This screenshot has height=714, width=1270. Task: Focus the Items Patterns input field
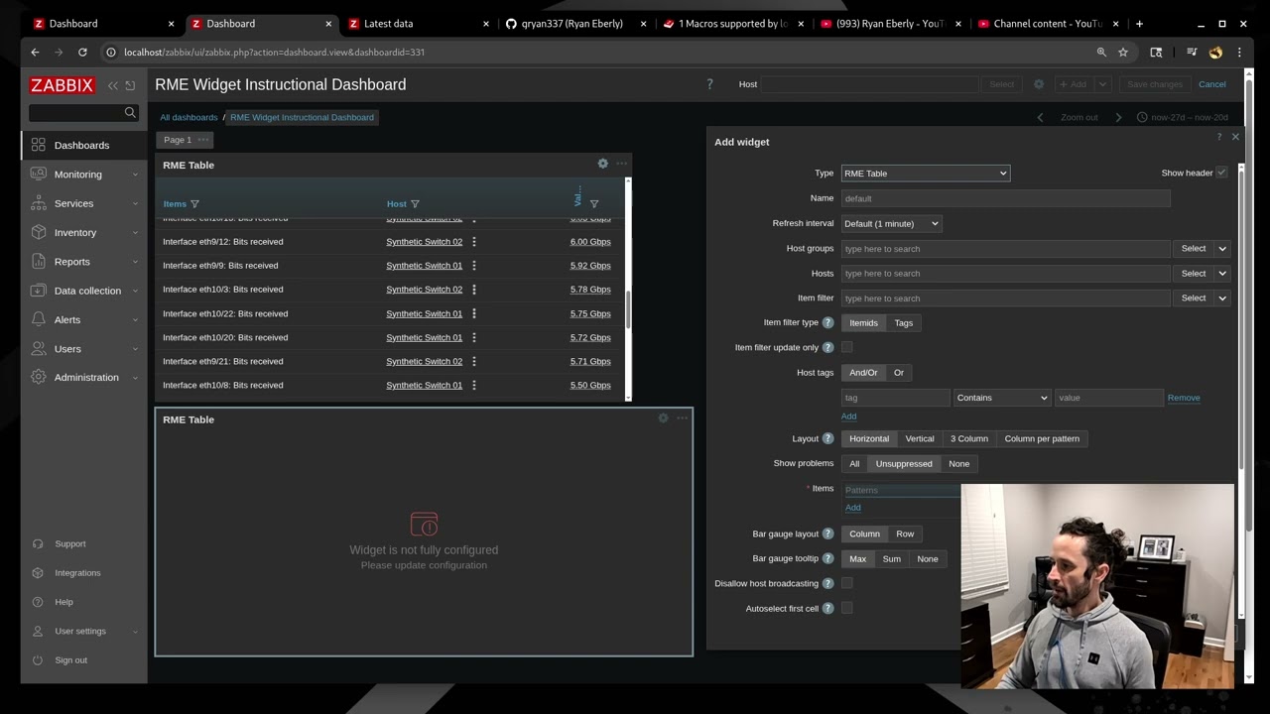coord(901,490)
